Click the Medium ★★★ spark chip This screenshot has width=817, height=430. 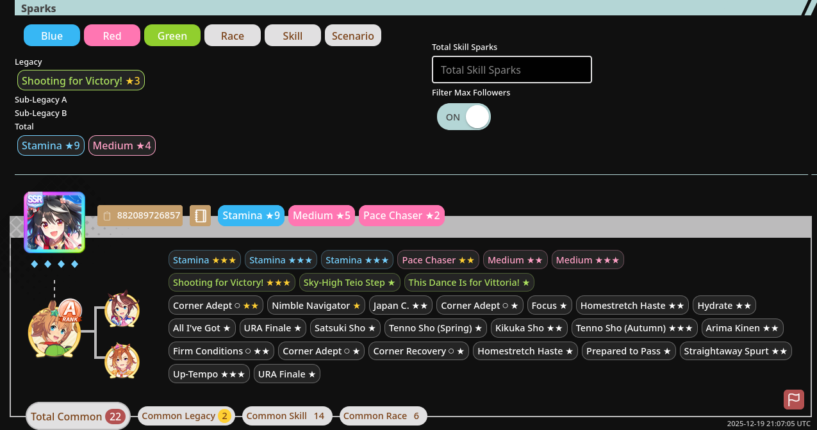588,260
